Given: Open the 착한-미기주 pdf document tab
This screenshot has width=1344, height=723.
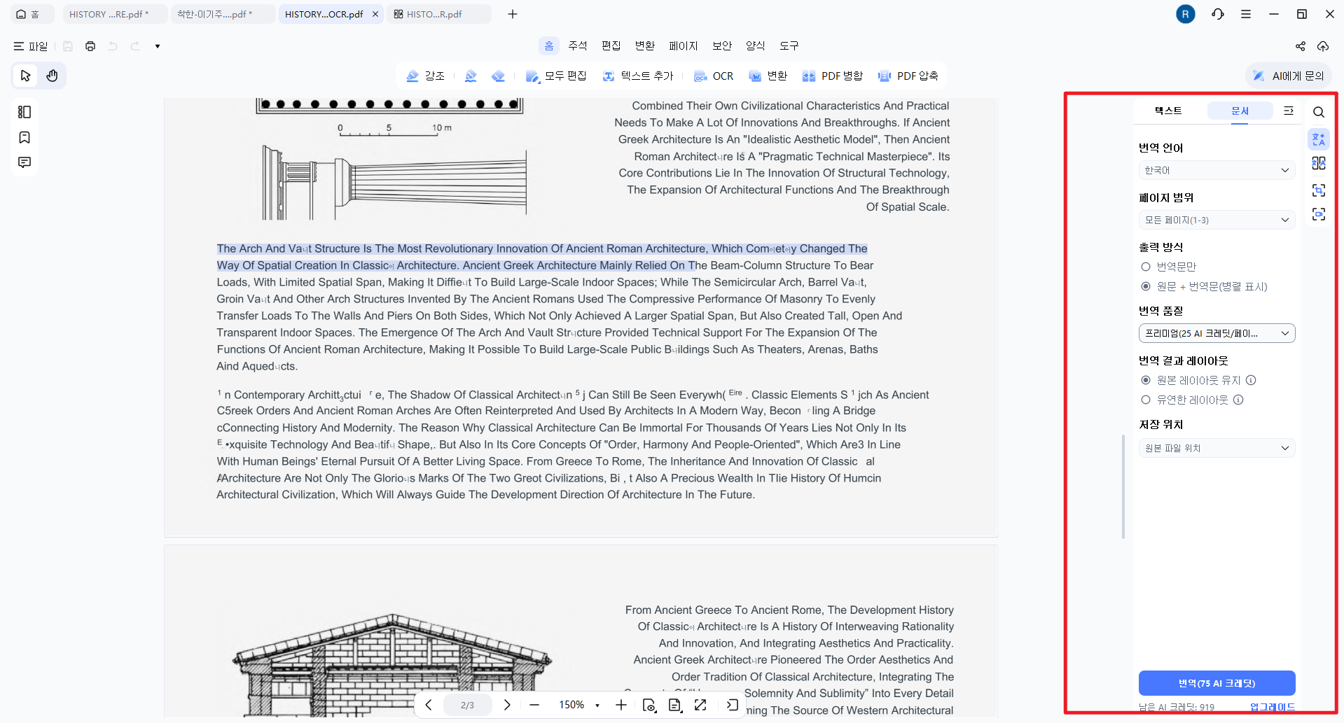Looking at the screenshot, I should 223,14.
